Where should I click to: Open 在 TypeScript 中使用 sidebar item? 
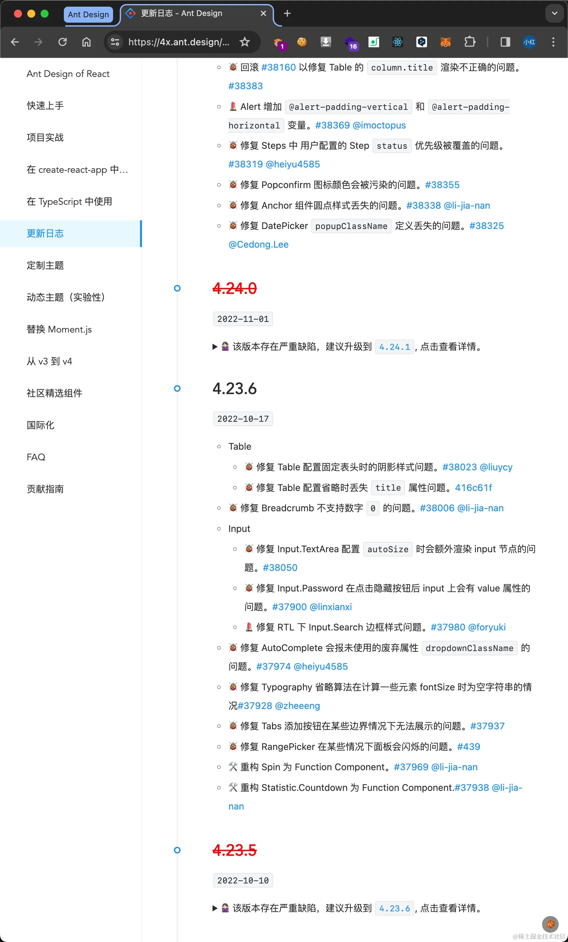tap(71, 201)
